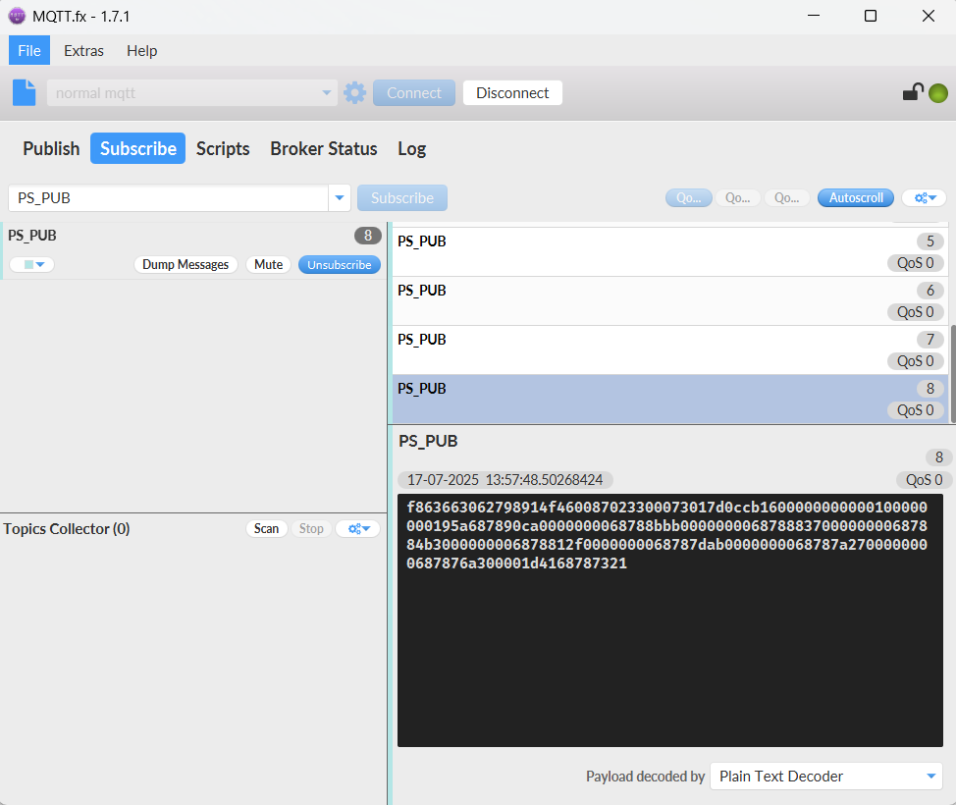This screenshot has height=805, width=956.
Task: Open the Broker Status tab
Action: pyautogui.click(x=324, y=148)
